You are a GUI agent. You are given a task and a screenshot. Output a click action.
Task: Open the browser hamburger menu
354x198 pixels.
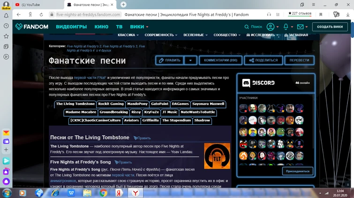[x=313, y=5]
